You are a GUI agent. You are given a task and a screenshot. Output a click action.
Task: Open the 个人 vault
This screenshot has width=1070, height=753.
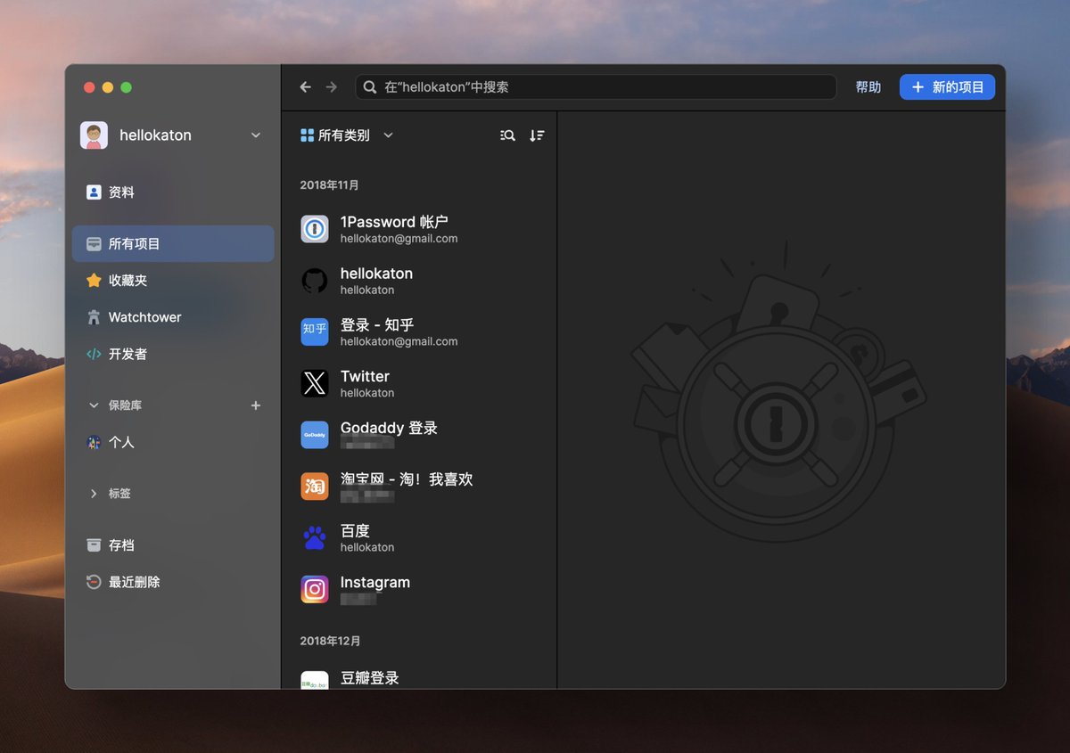coord(173,442)
